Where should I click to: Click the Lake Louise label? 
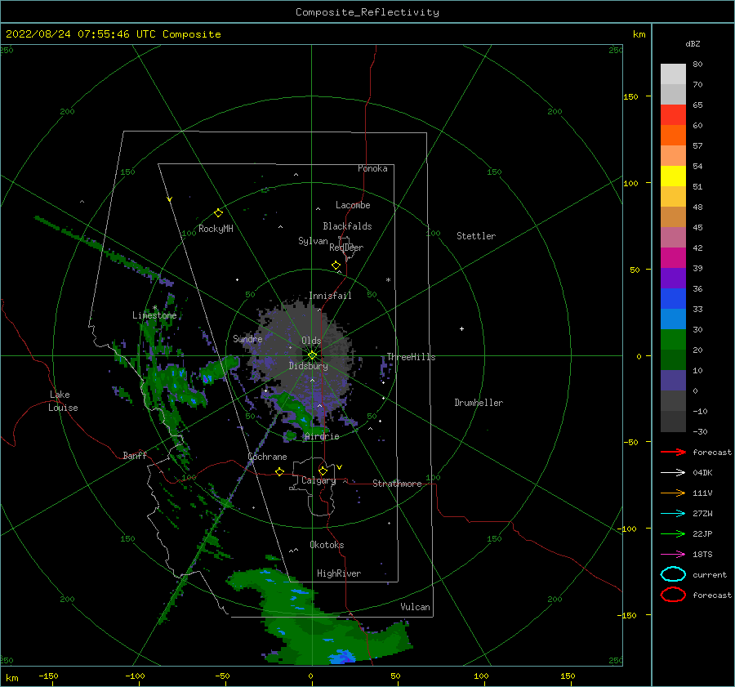(63, 401)
